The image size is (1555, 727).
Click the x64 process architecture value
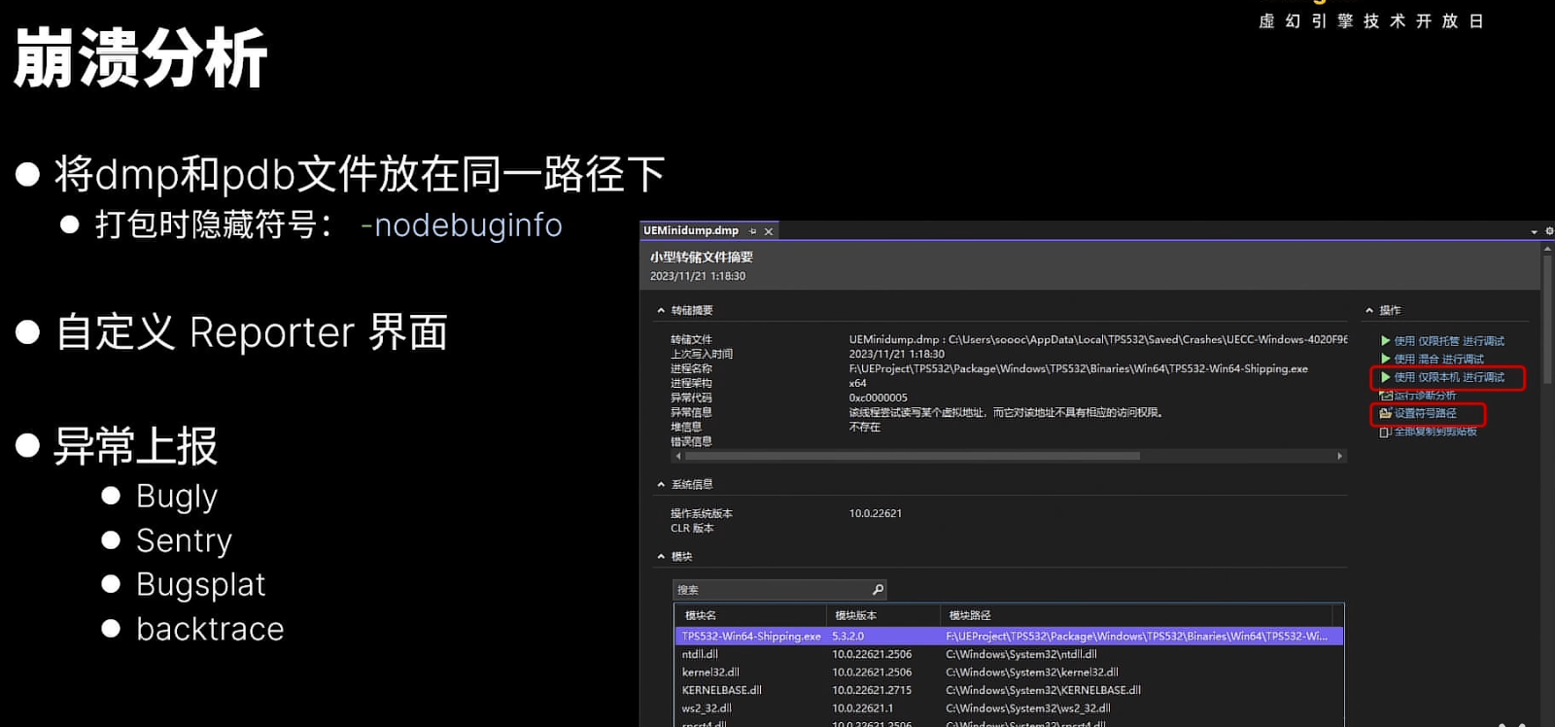(857, 383)
